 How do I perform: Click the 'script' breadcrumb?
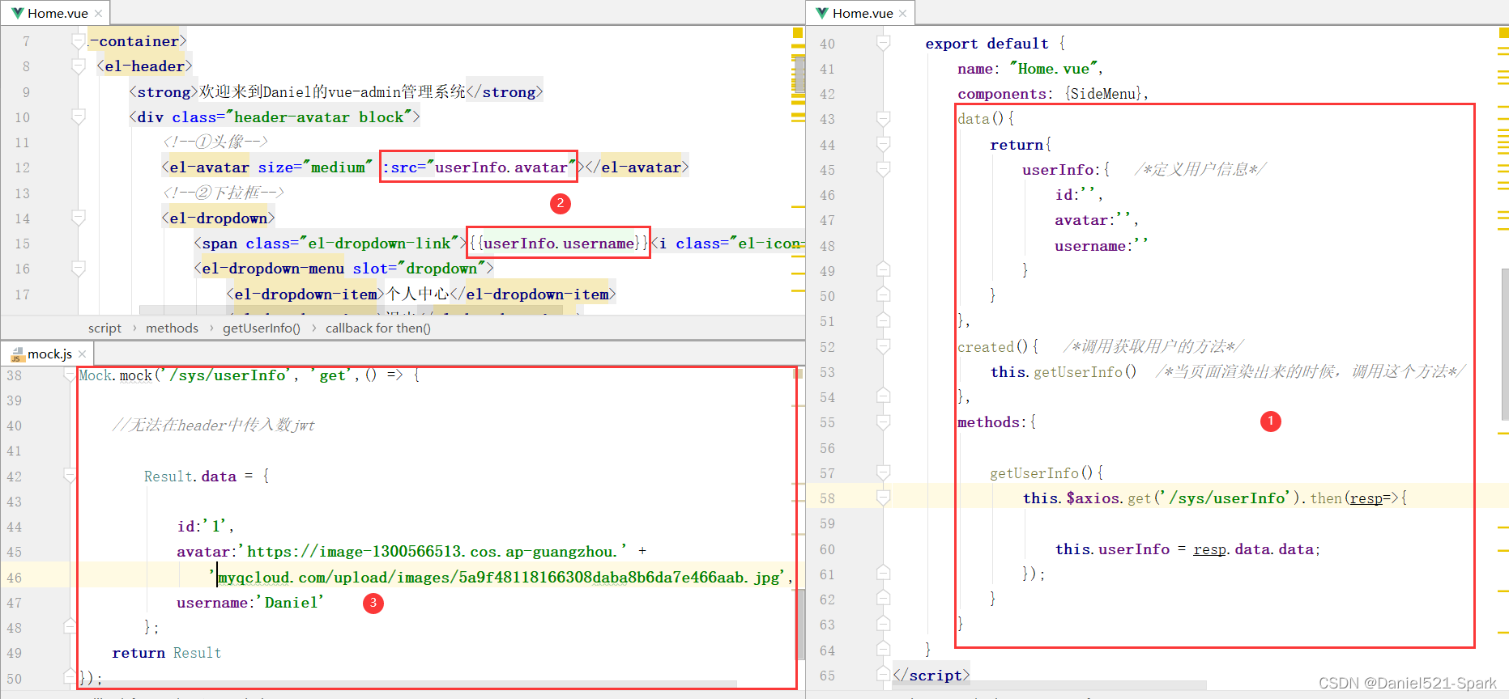tap(104, 328)
